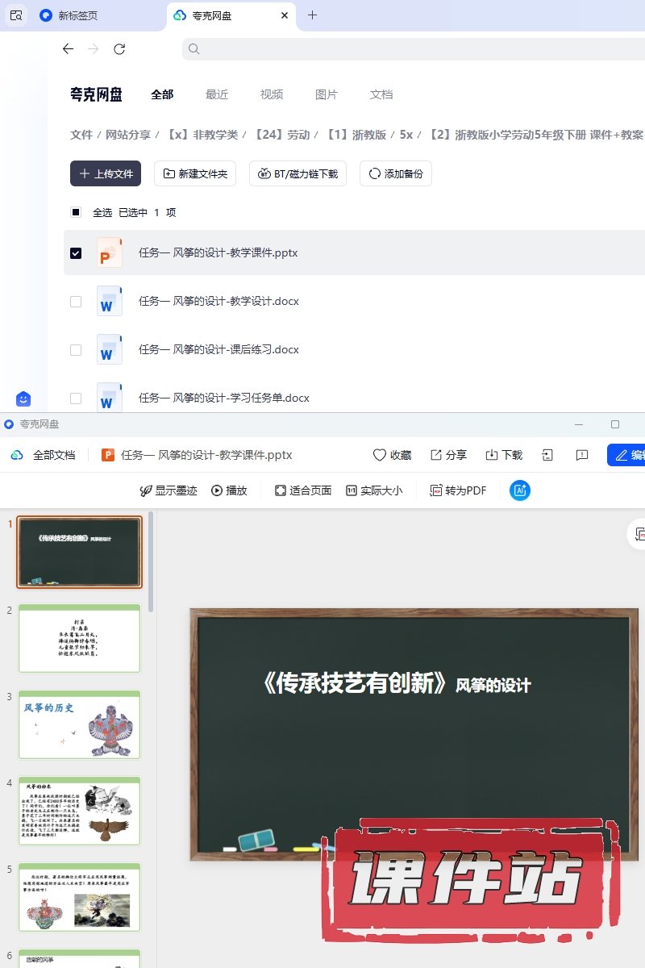Screen dimensions: 645x968
Task: Click the 收藏 heart icon
Action: [x=380, y=455]
